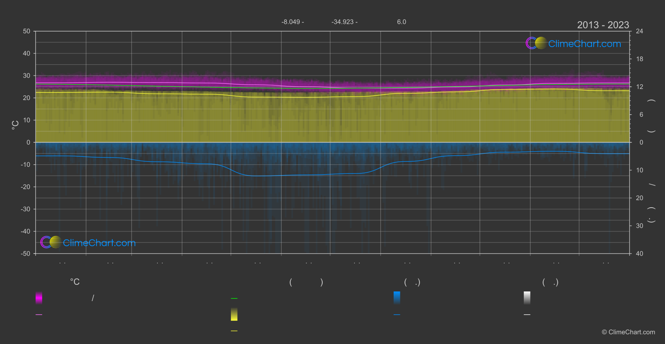Click the '-8.049 -' latitude value
Image resolution: width=665 pixels, height=344 pixels.
click(x=293, y=22)
